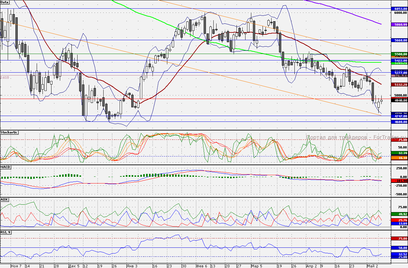
Task: Select the green 5500.00 price tag
Action: [x=399, y=54]
